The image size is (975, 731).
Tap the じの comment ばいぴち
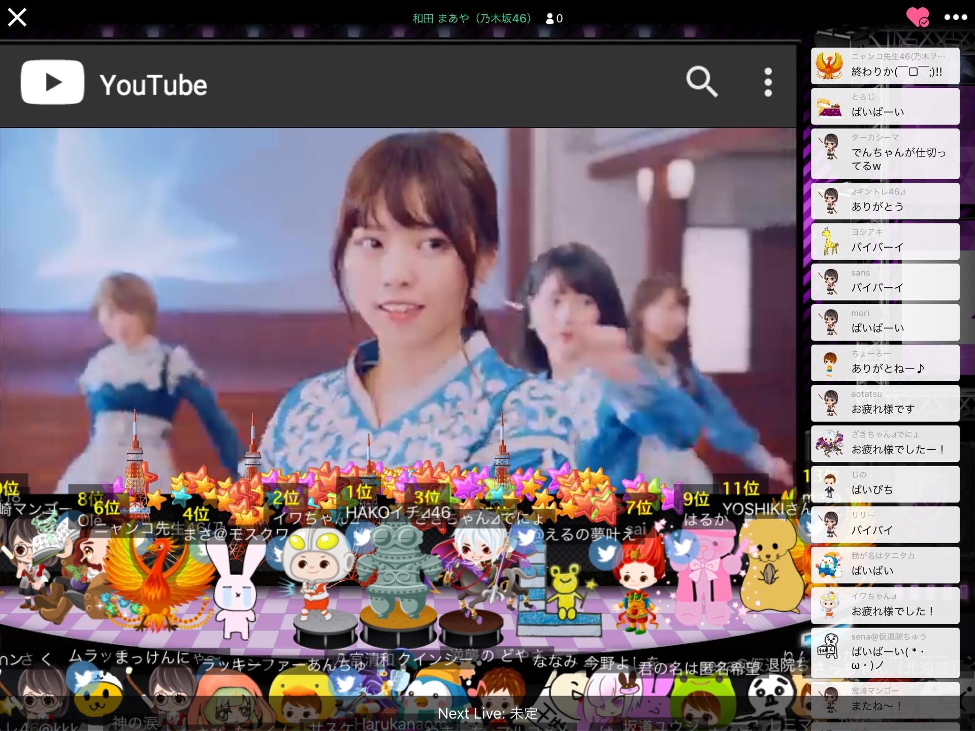point(885,484)
